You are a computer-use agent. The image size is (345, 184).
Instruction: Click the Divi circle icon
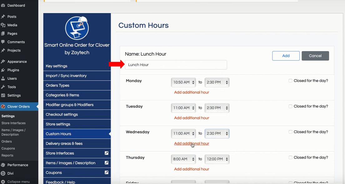pos(3,173)
